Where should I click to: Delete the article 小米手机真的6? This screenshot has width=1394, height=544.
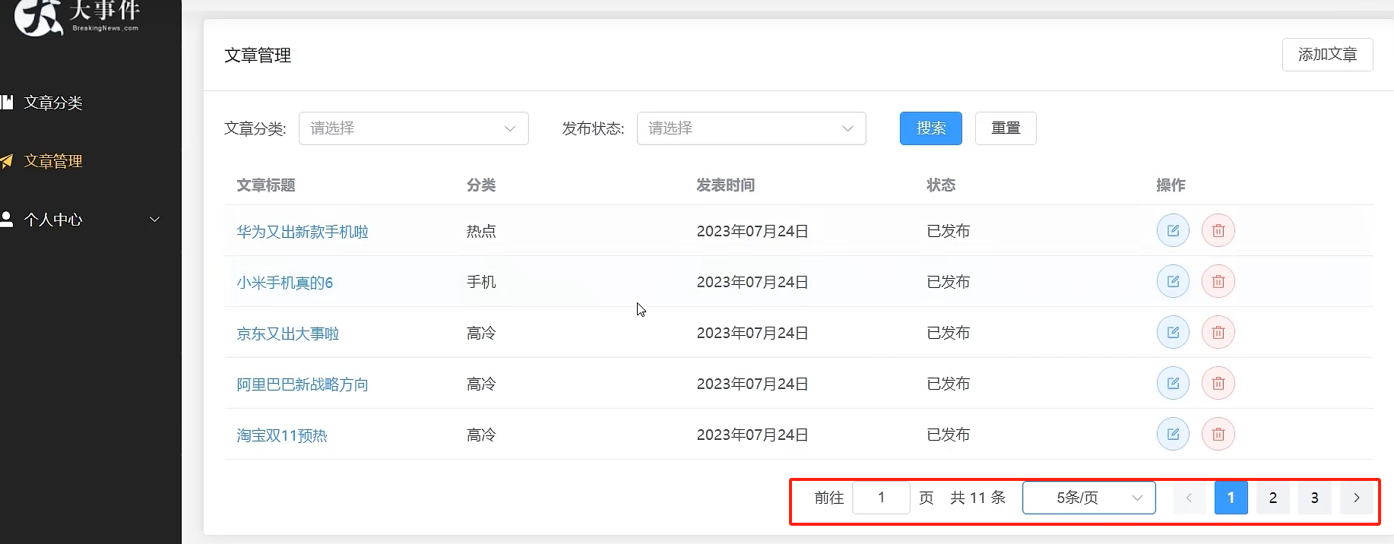click(1218, 281)
